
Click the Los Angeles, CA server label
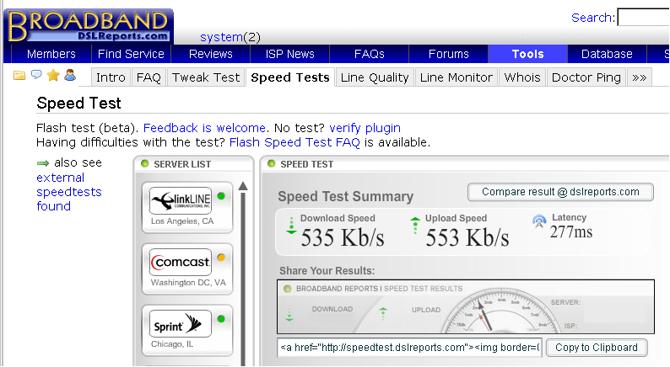182,221
